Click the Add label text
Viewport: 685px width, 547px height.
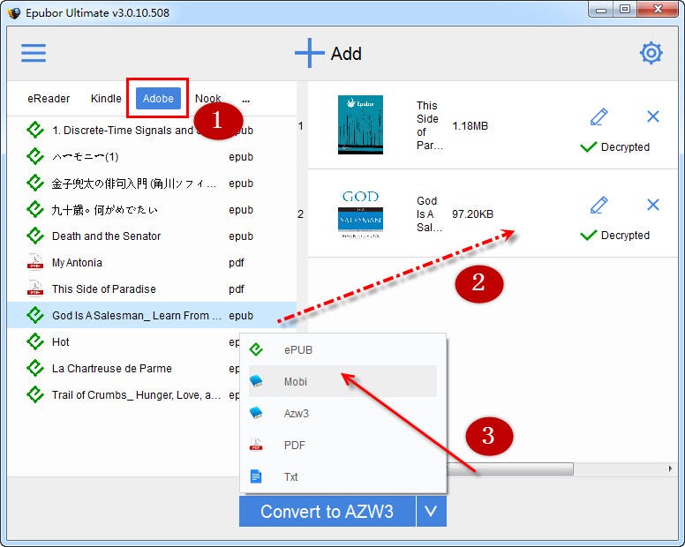tap(346, 54)
